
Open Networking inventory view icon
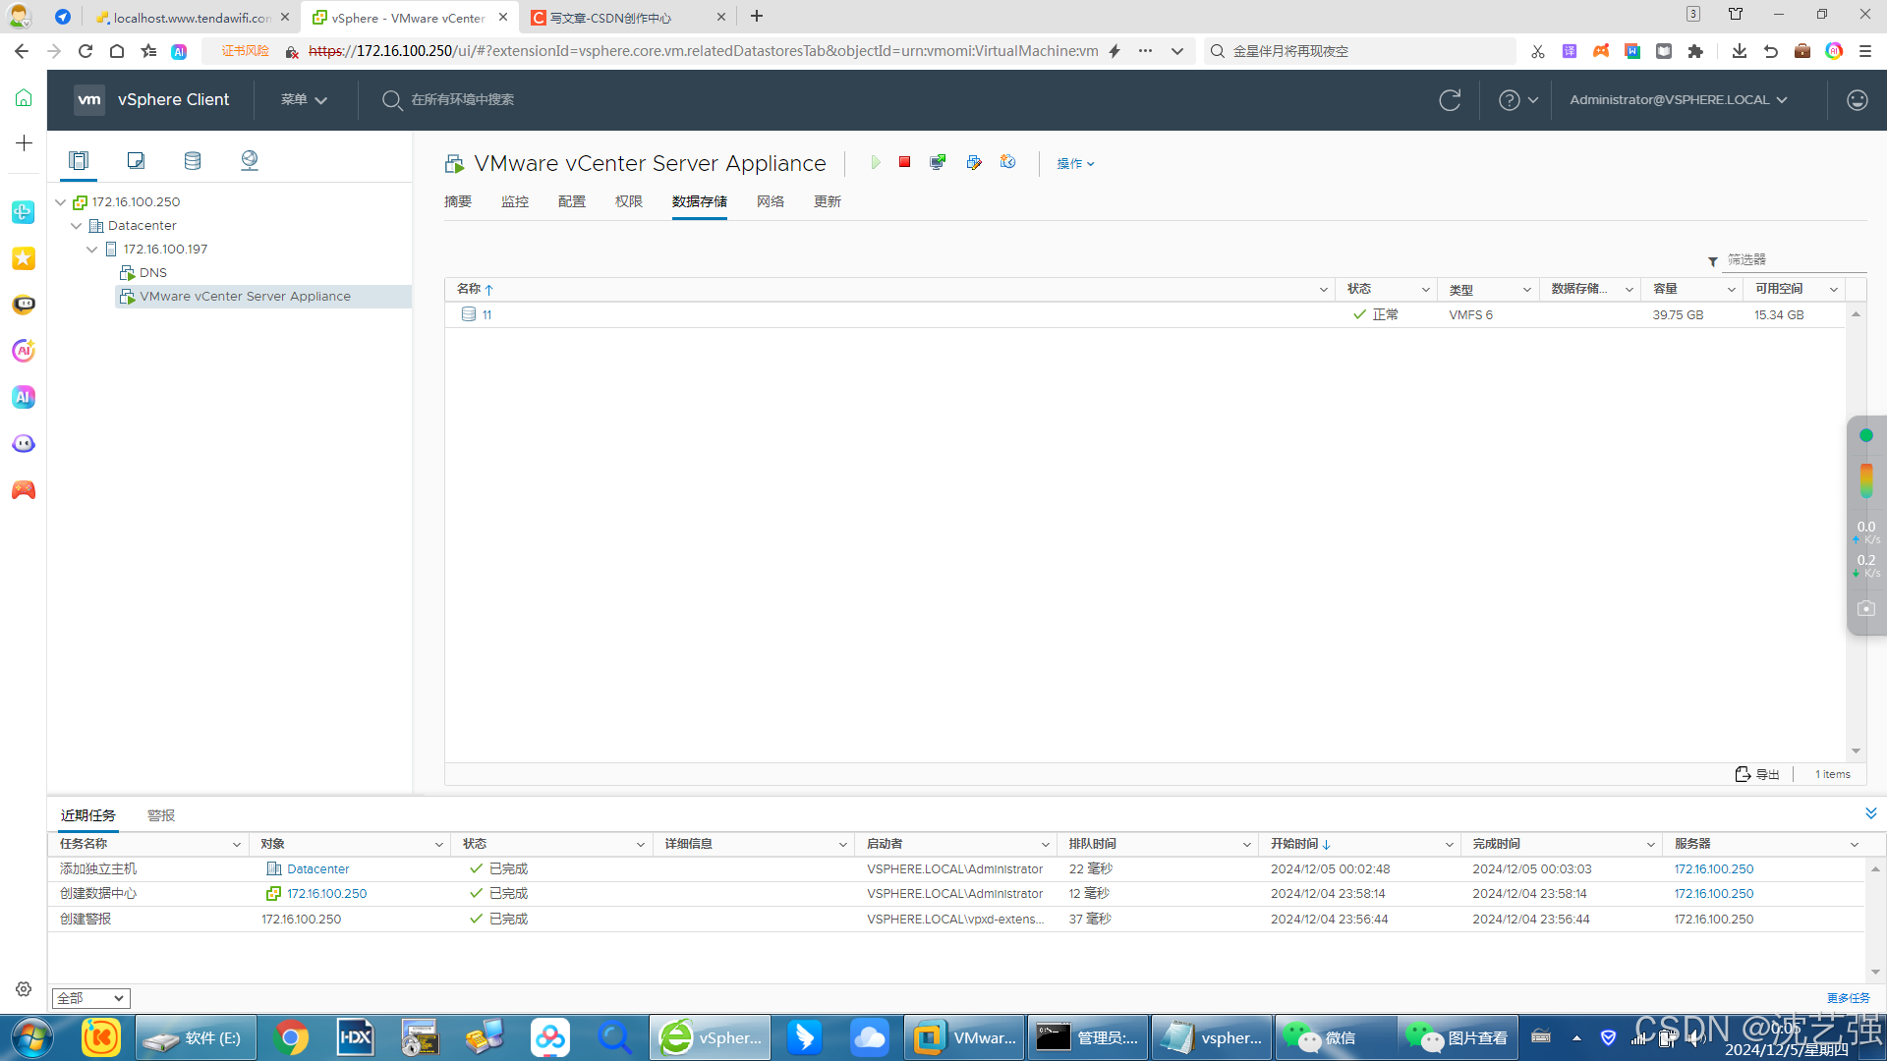point(250,160)
